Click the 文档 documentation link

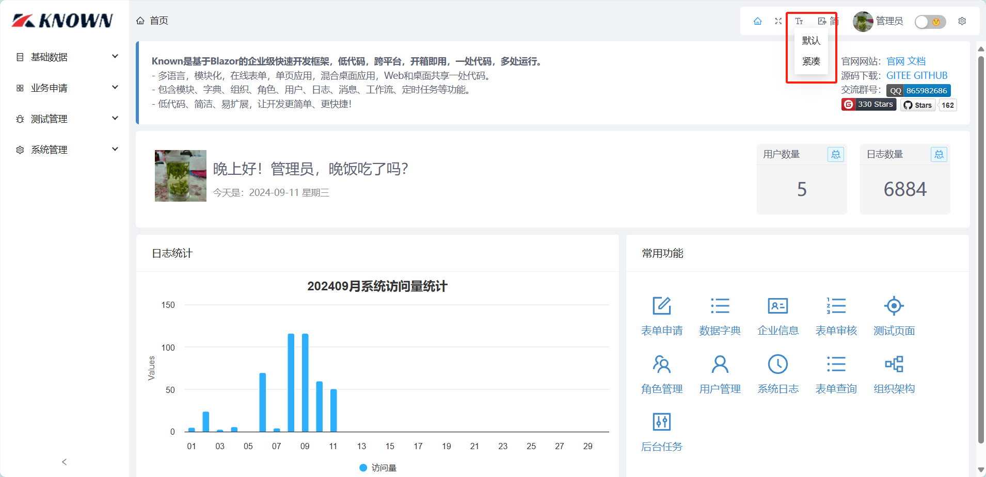click(917, 61)
